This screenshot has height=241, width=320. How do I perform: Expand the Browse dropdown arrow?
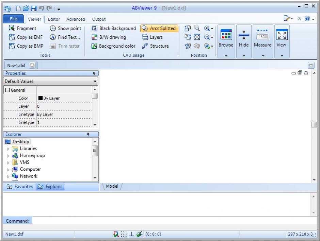pyautogui.click(x=226, y=56)
